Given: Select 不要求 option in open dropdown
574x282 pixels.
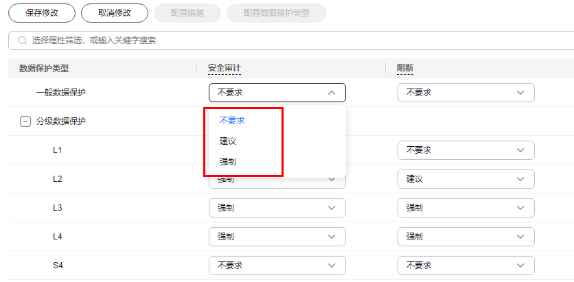Looking at the screenshot, I should 232,120.
